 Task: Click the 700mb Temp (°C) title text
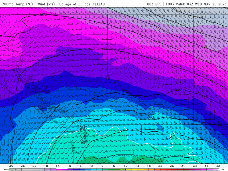(x=17, y=4)
